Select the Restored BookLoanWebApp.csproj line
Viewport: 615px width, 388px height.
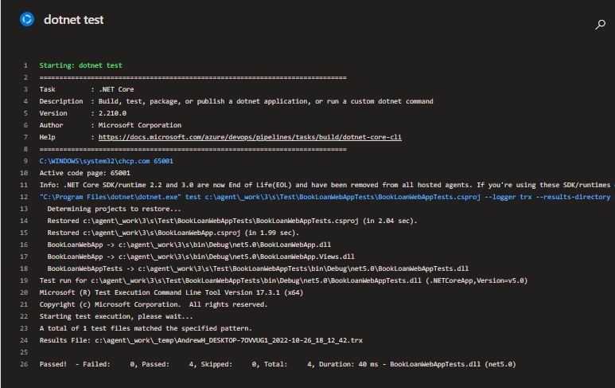173,233
